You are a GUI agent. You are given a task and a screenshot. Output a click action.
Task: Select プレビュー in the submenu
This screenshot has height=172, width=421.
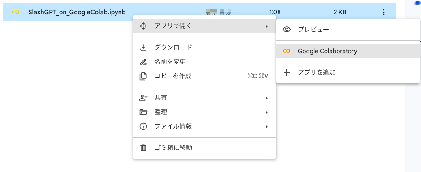tap(348, 30)
